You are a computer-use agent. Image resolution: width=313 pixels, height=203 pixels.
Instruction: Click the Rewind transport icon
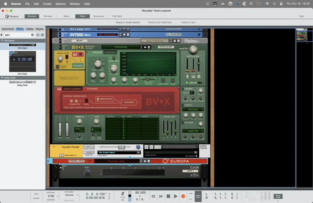154,196
